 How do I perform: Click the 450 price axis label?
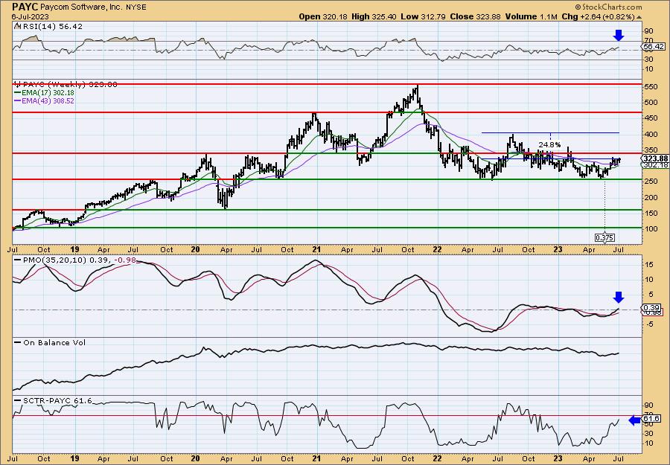tap(650, 118)
